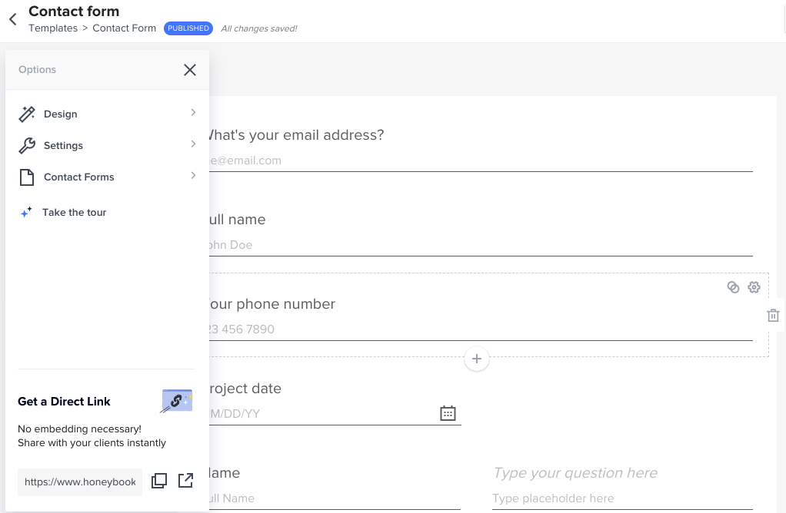Expand the Settings submenu chevron

tap(193, 144)
